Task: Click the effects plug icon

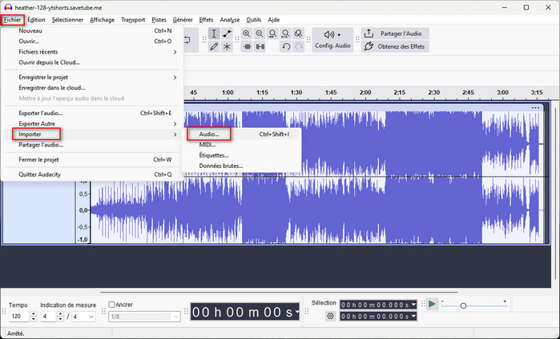Action: pyautogui.click(x=369, y=46)
